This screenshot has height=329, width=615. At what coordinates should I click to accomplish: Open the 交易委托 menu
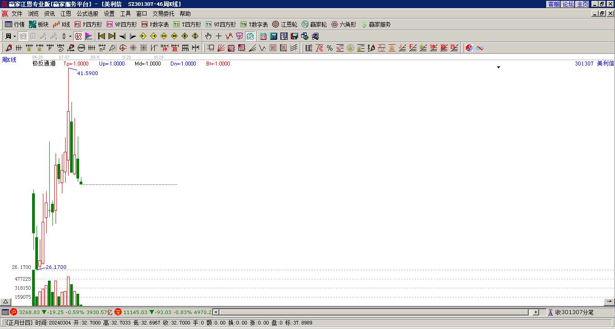(163, 14)
